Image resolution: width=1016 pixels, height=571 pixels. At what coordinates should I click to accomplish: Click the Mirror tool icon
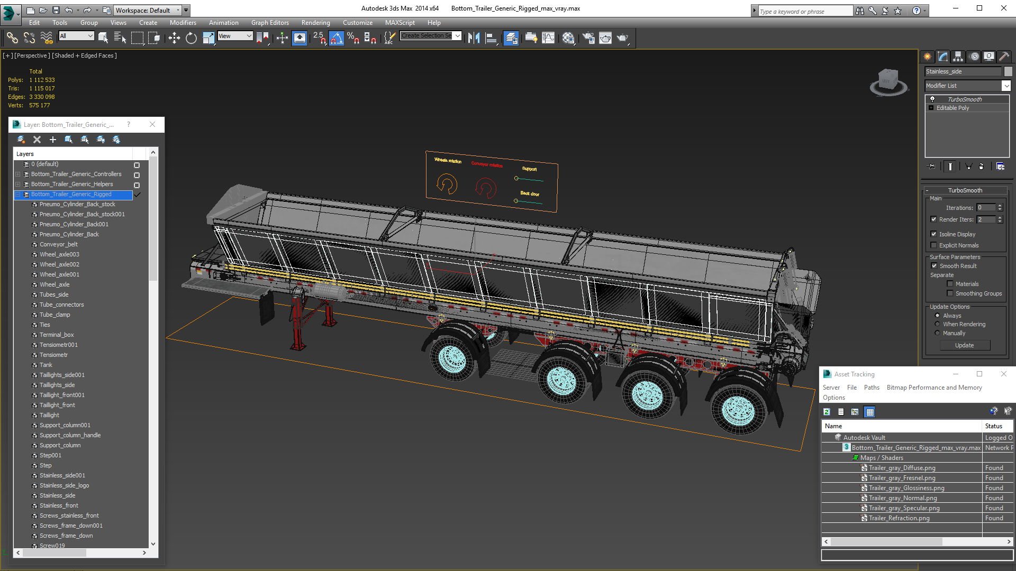474,38
